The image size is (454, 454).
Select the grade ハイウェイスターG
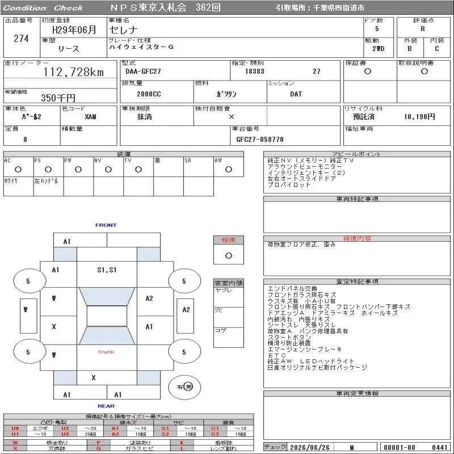pyautogui.click(x=141, y=47)
